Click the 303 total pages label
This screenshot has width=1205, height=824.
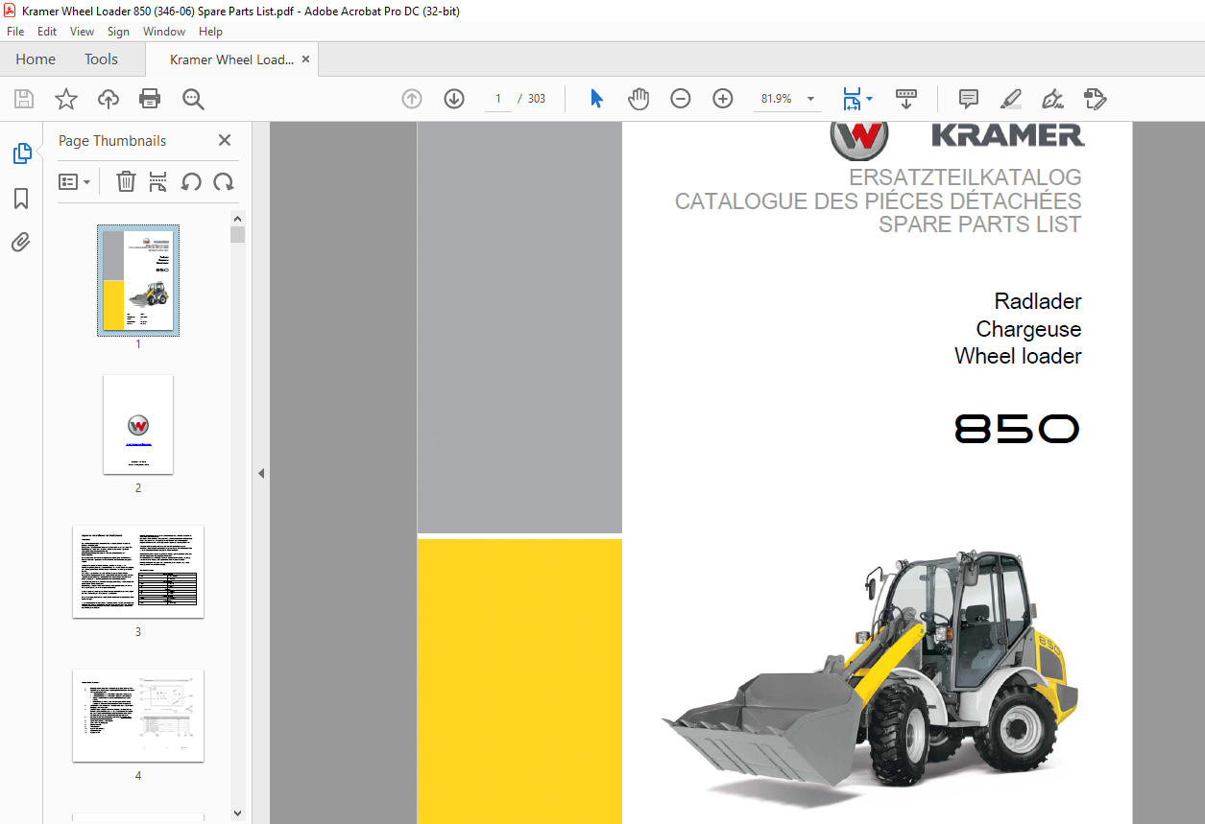(537, 99)
